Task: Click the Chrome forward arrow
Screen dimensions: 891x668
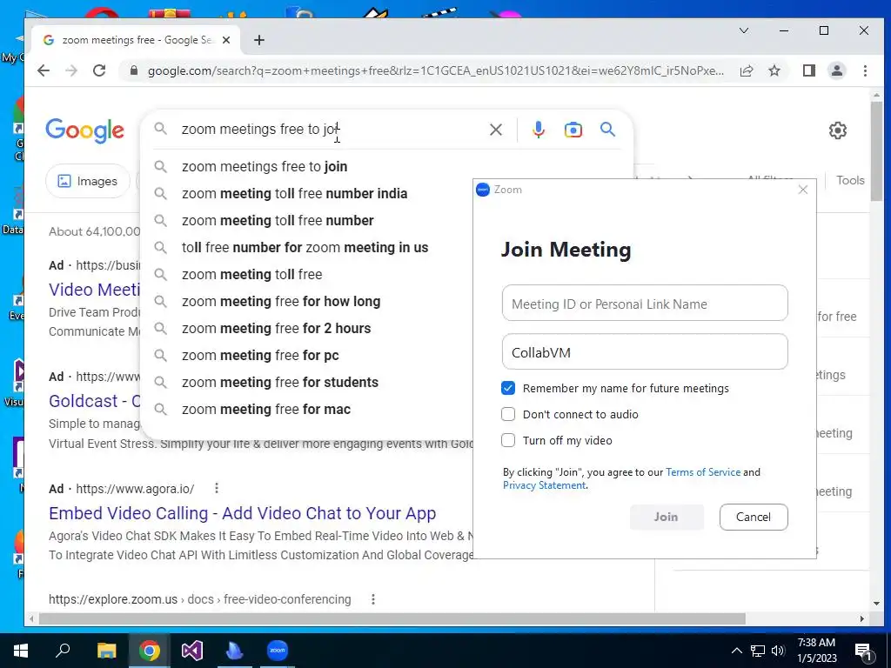Action: [71, 70]
